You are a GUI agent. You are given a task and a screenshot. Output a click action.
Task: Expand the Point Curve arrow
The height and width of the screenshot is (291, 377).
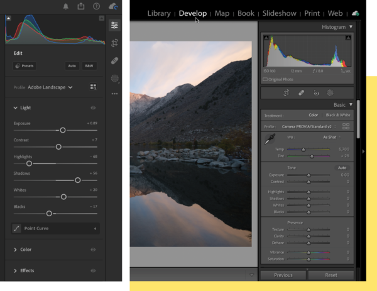(96, 229)
